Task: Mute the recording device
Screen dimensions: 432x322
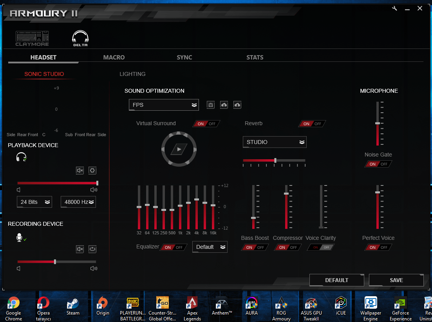Action: [x=80, y=249]
